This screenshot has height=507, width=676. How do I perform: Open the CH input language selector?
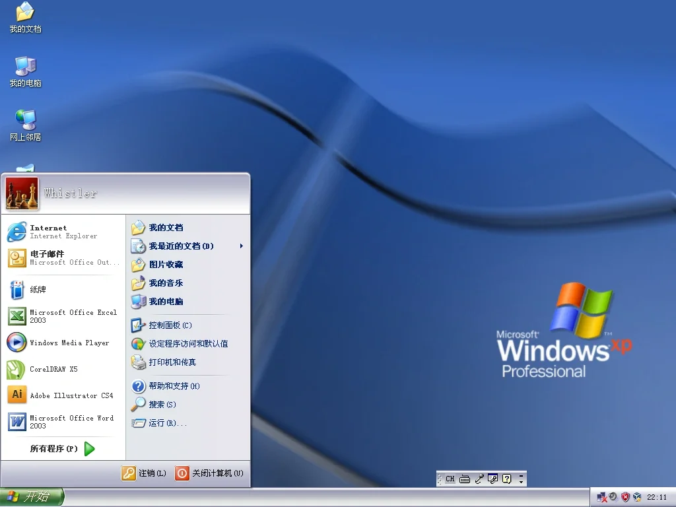(x=450, y=479)
